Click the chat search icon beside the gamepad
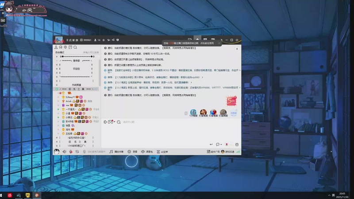 [x=119, y=122]
